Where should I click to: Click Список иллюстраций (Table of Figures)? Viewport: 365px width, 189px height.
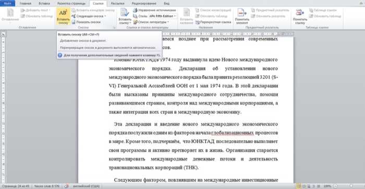(213, 10)
